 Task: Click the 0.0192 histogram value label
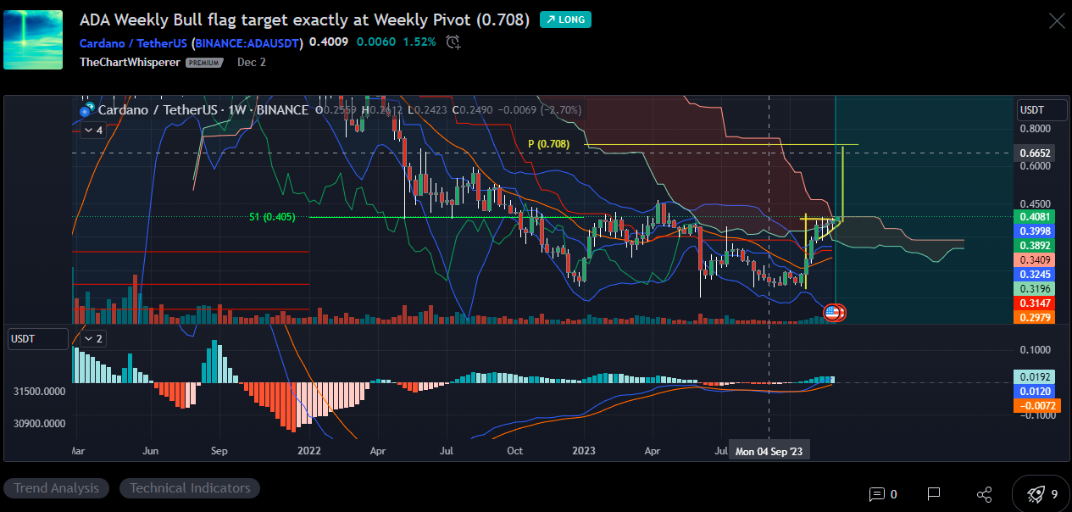[1035, 376]
